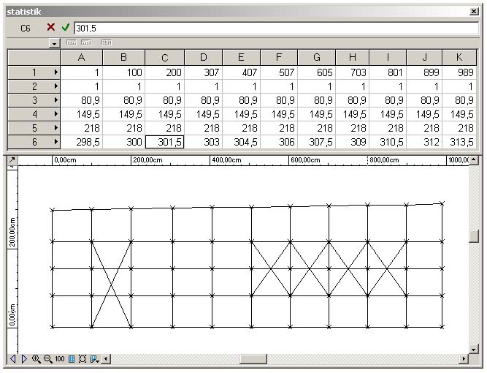
Task: Select cell K1 containing 989
Action: click(459, 72)
